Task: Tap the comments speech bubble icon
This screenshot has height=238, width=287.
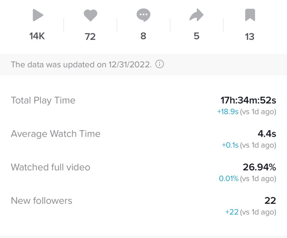Action: point(143,16)
